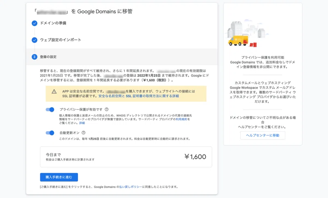
Task: Follow the 詳細 link under privacy text
Action: 82,123
